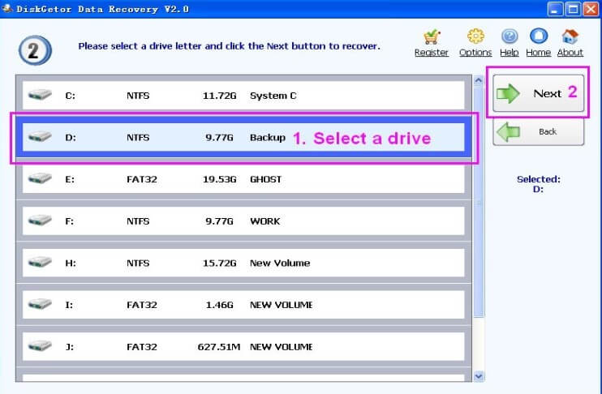Minimize the DiskGetor window
Viewport: 602px width, 394px height.
click(555, 9)
